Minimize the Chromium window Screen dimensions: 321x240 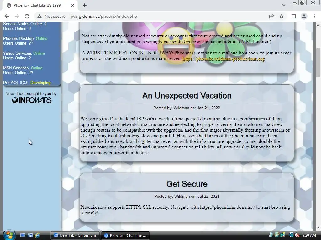click(295, 3)
